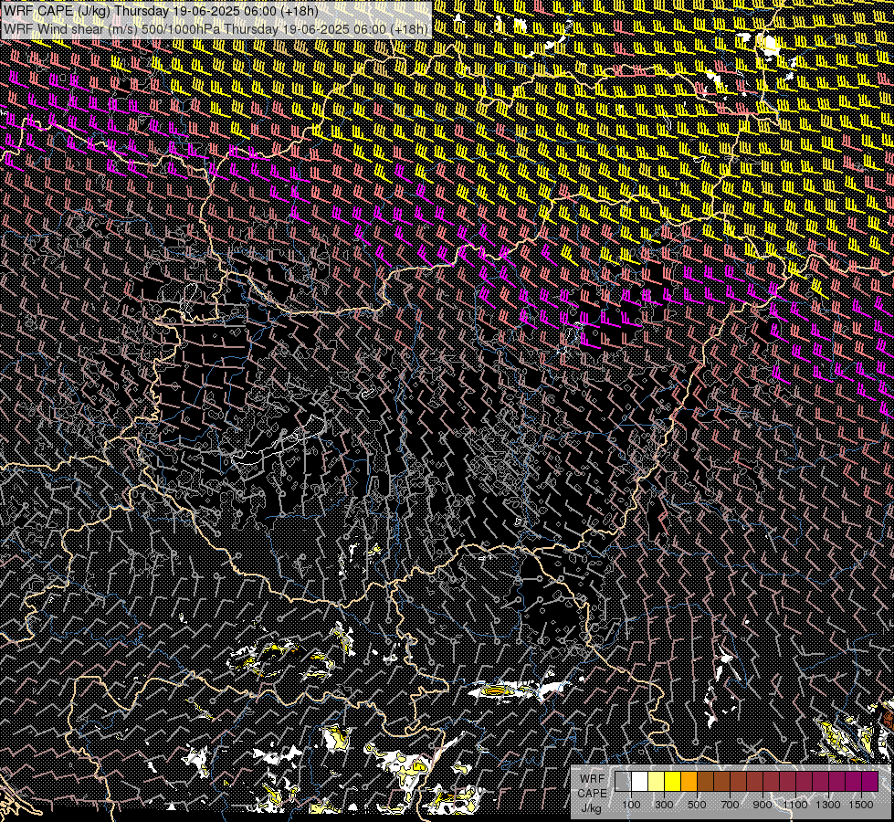
Task: Click the gray legend swatch below 100
Action: [623, 781]
